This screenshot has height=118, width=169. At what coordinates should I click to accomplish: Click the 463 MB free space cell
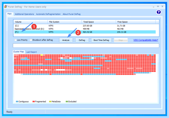click(120, 29)
